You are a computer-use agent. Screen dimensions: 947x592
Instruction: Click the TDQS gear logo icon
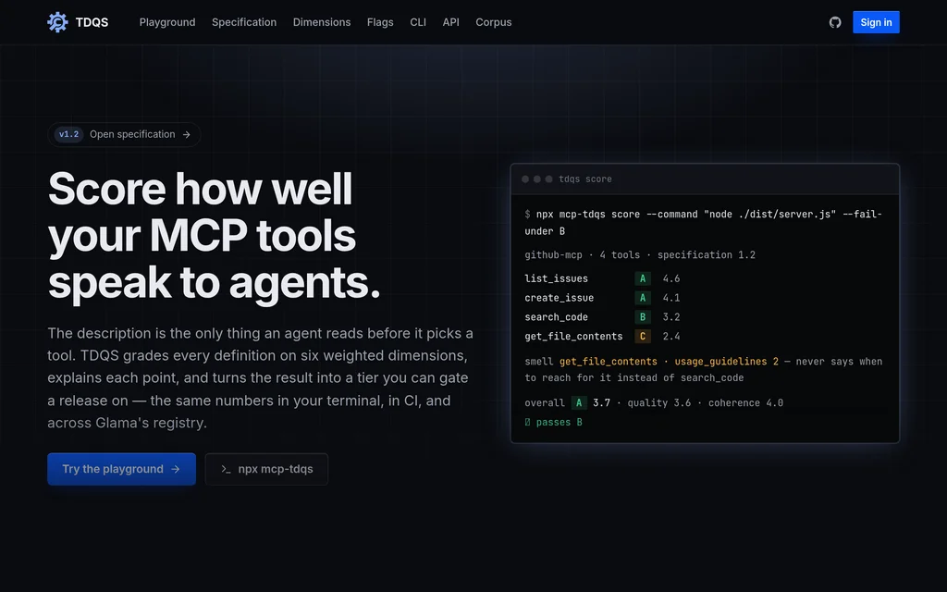[x=58, y=22]
